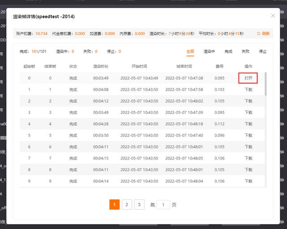Download frame 2 result (下载)

tap(248, 101)
